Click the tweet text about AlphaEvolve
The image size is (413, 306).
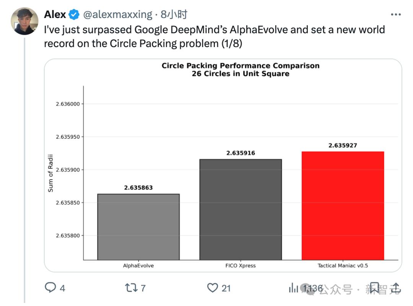point(214,37)
